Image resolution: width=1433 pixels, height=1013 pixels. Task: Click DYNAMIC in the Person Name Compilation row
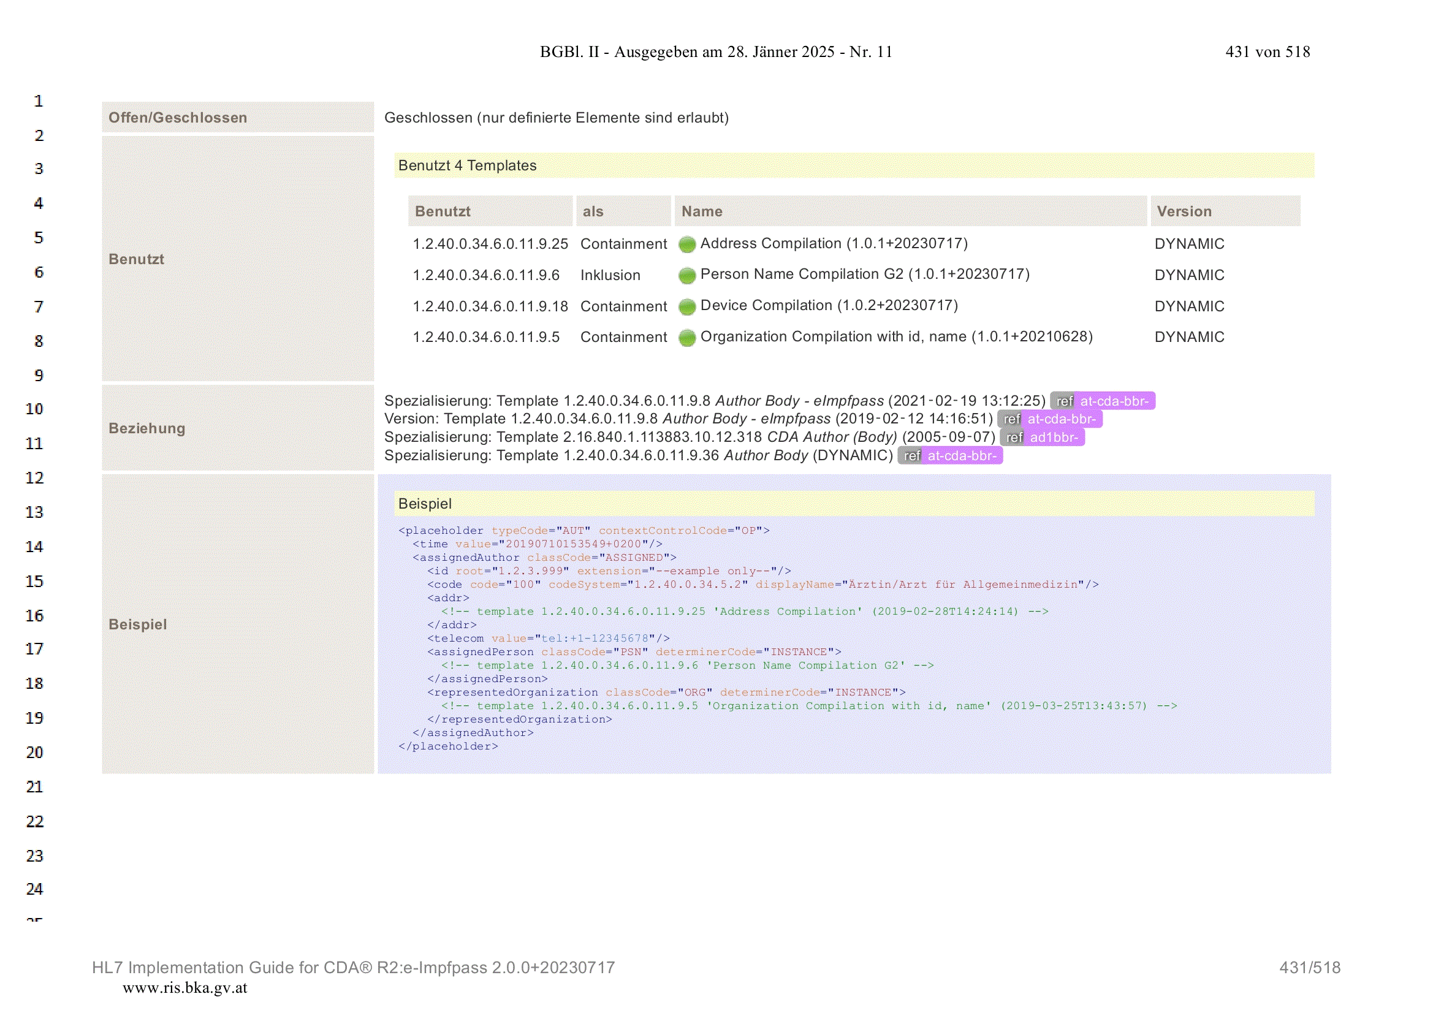tap(1189, 275)
